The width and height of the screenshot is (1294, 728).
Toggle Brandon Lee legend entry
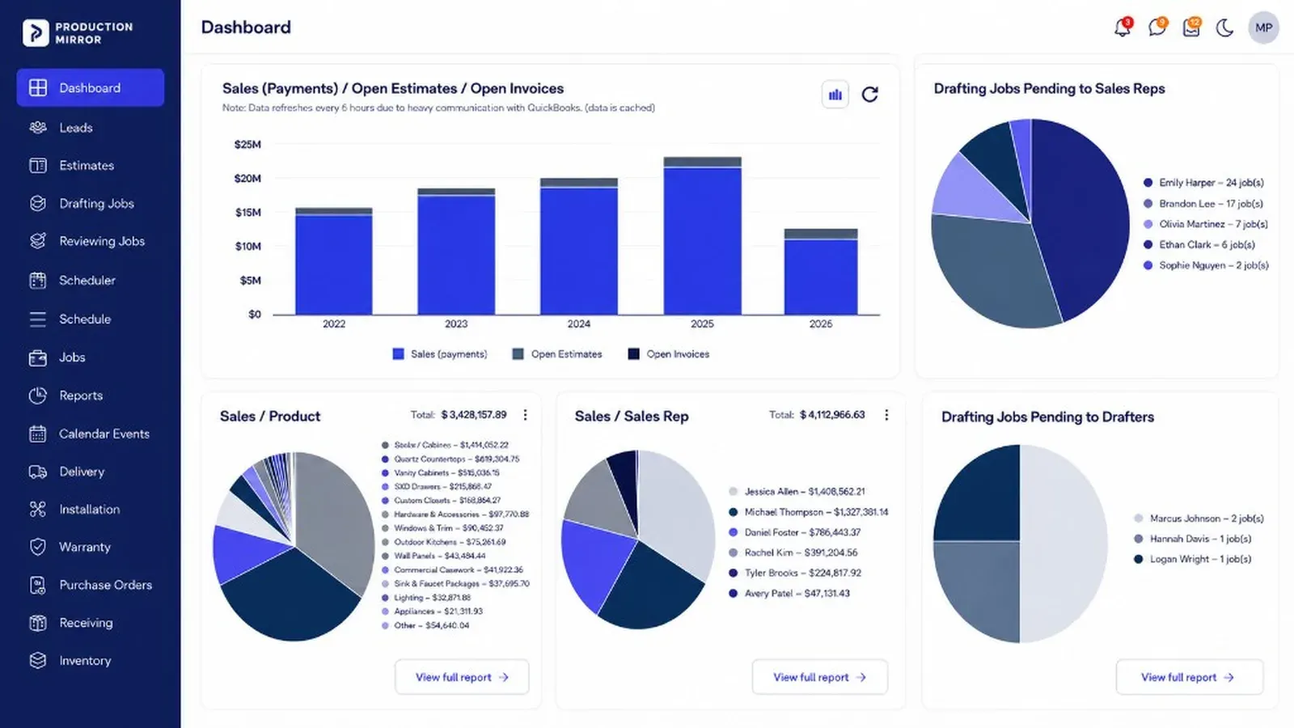(x=1203, y=204)
